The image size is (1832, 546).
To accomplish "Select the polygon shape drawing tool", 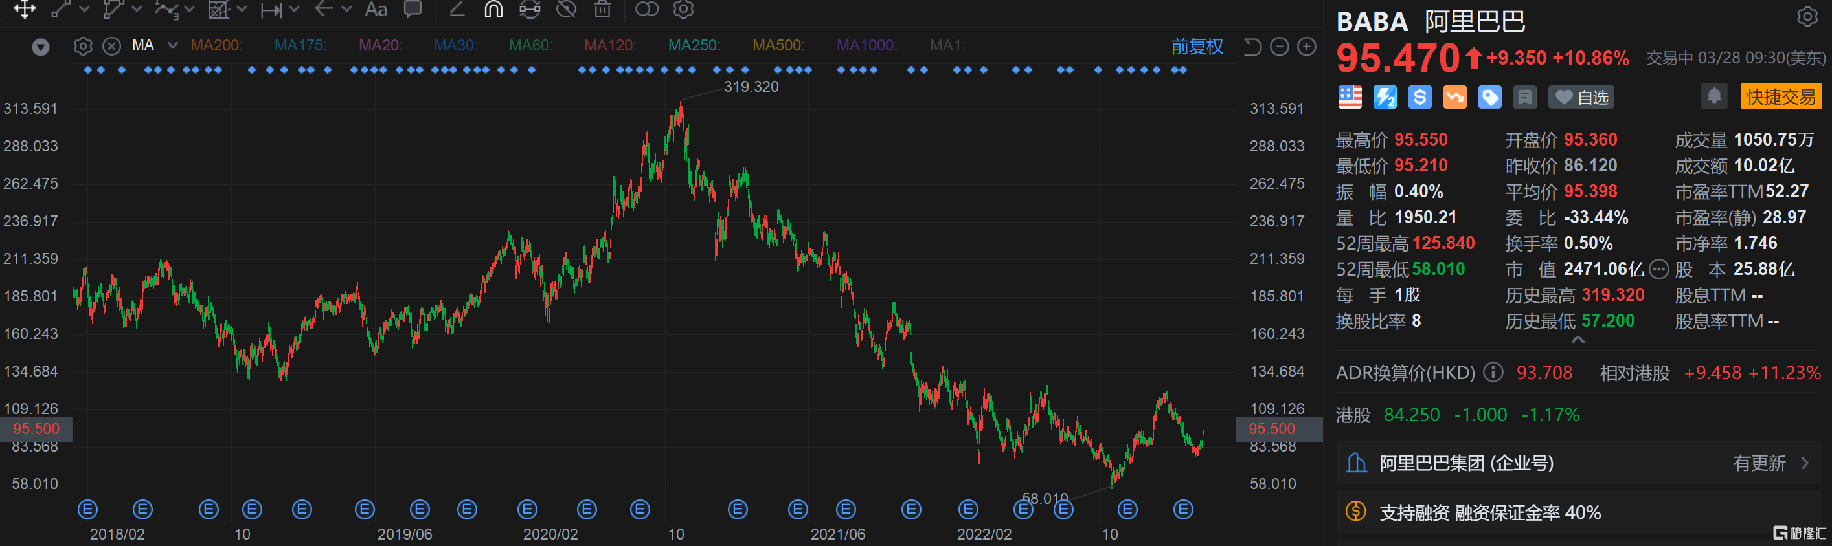I will click(113, 9).
